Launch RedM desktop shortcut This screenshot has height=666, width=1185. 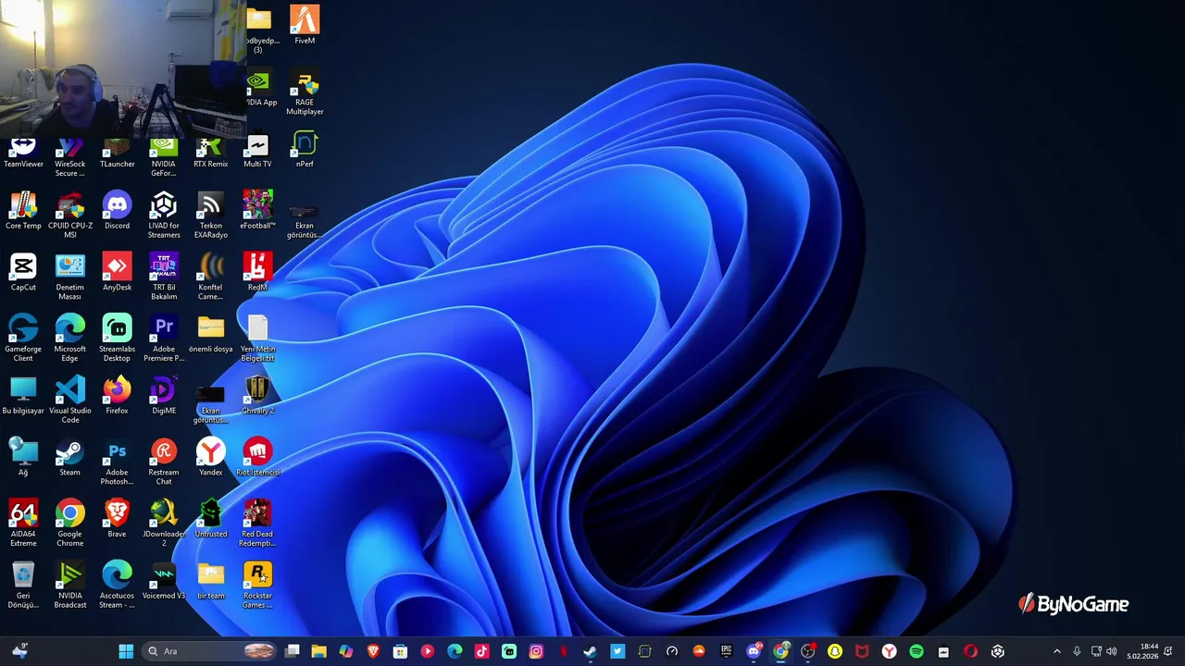click(257, 272)
